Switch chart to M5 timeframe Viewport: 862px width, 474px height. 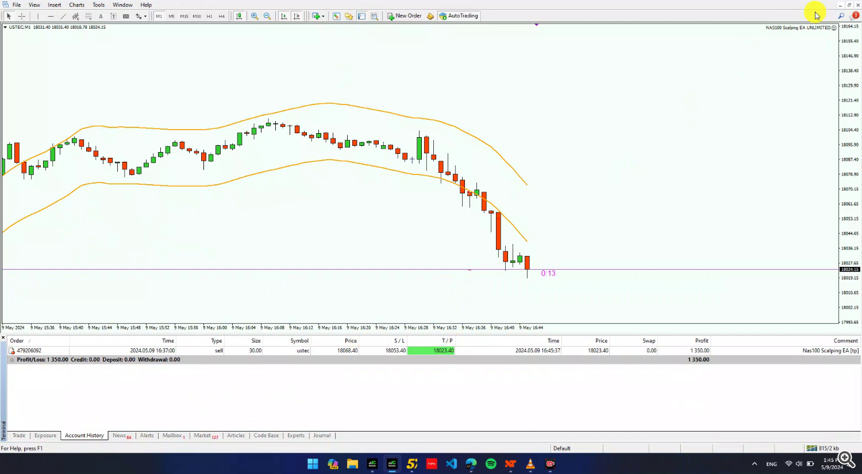pos(171,16)
